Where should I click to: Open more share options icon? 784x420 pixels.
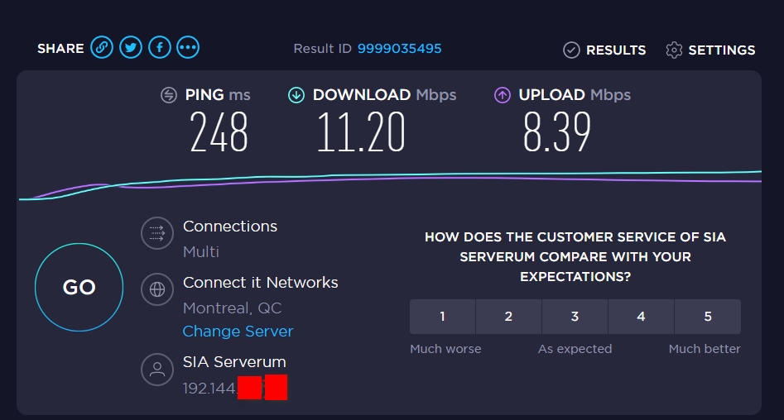tap(188, 47)
